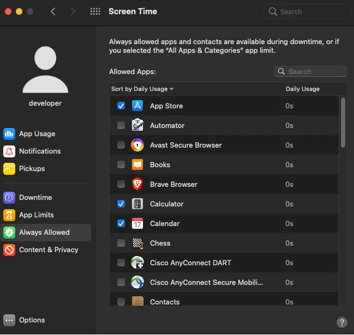Image resolution: width=354 pixels, height=335 pixels.
Task: Open the Sort by Daily Usage dropdown
Action: 142,89
